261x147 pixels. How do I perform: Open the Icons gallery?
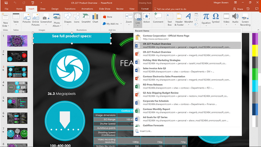tap(76, 18)
